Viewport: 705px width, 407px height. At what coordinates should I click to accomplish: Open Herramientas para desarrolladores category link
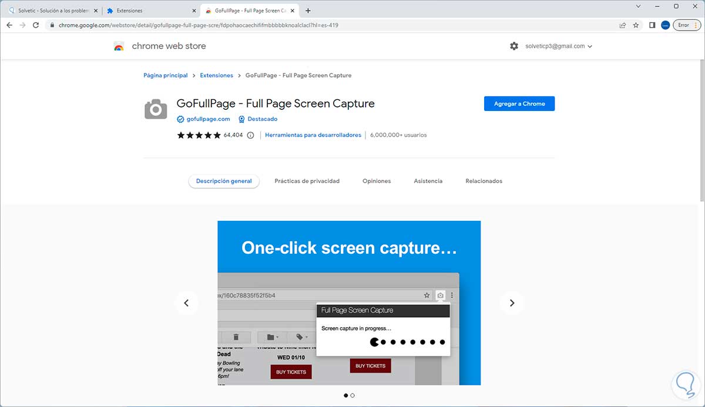[x=313, y=135]
